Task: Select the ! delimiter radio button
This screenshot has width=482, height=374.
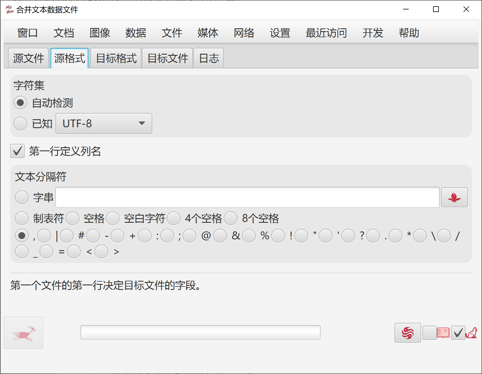Action: pyautogui.click(x=278, y=236)
